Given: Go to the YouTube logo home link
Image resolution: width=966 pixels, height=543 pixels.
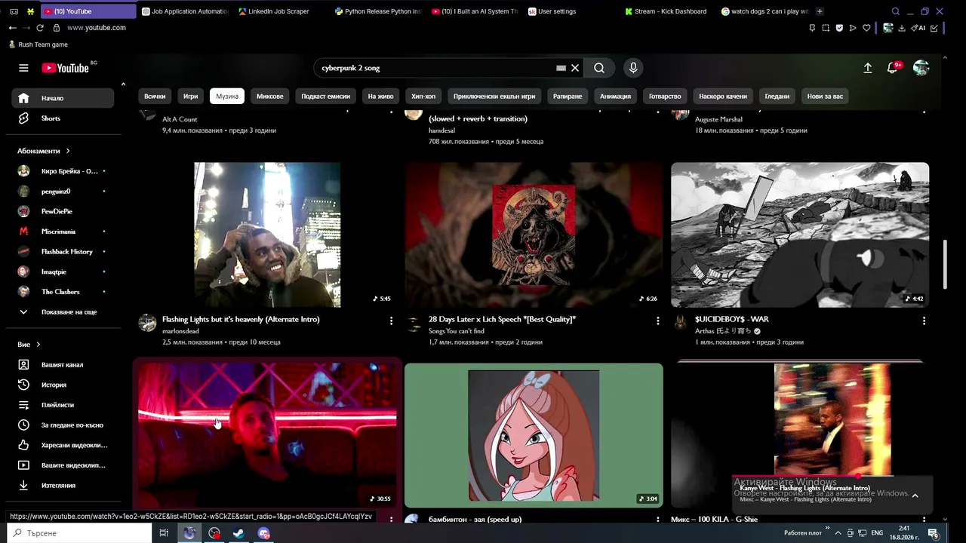Looking at the screenshot, I should pos(66,68).
